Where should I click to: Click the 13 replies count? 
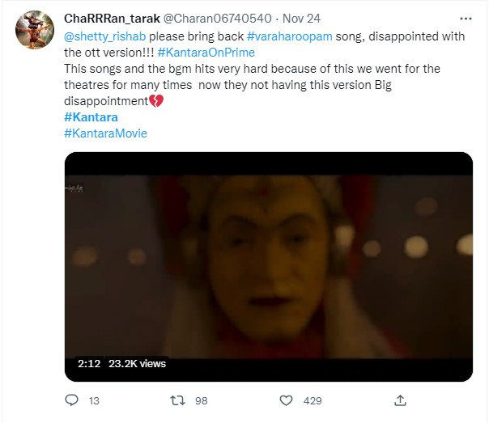(x=95, y=400)
